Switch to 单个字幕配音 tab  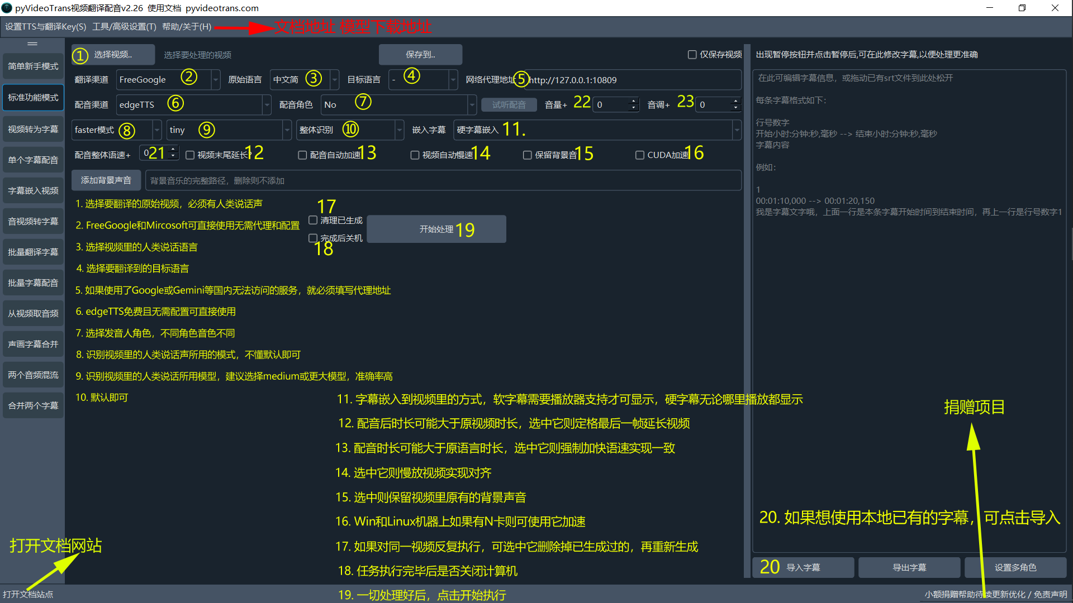(33, 160)
